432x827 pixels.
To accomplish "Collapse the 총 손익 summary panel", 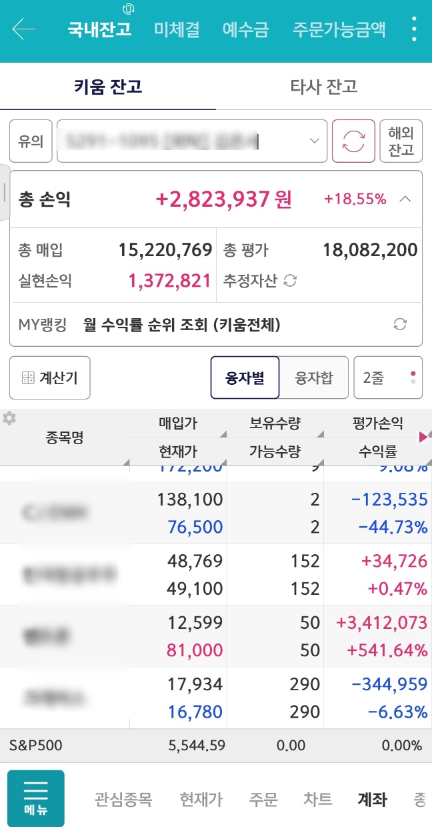I will pos(405,199).
